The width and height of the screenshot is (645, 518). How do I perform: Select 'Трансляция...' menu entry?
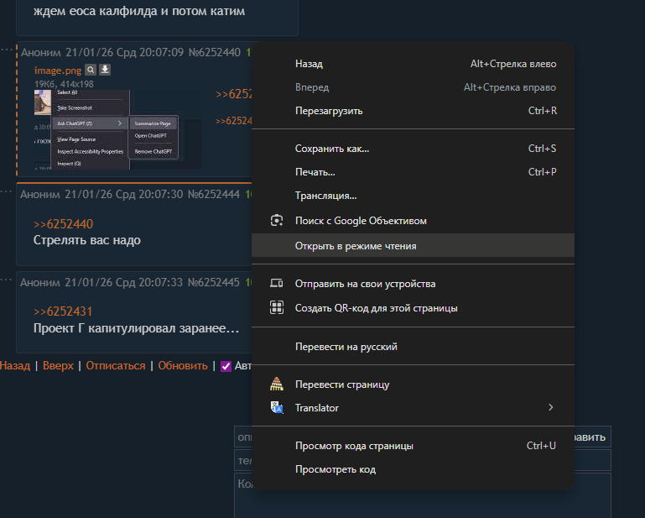pyautogui.click(x=413, y=196)
